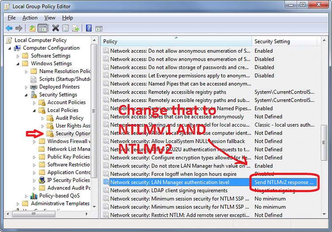Collapse the Computer Configuration node

pyautogui.click(x=10, y=48)
